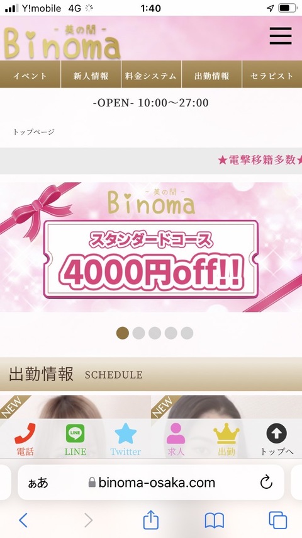Select the third carousel dot

(x=155, y=333)
